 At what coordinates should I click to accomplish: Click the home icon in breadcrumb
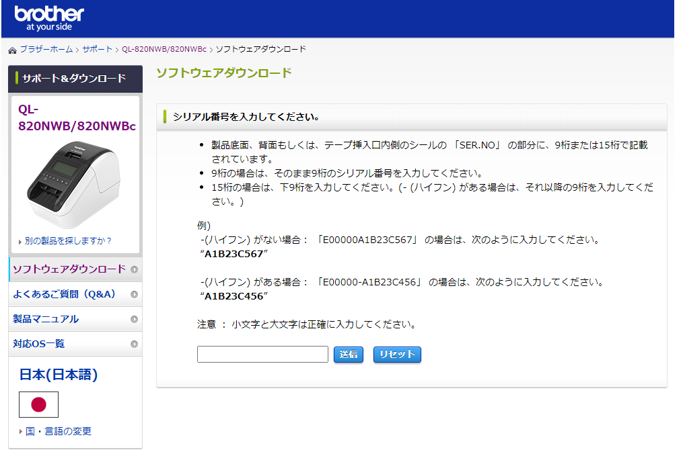point(12,50)
